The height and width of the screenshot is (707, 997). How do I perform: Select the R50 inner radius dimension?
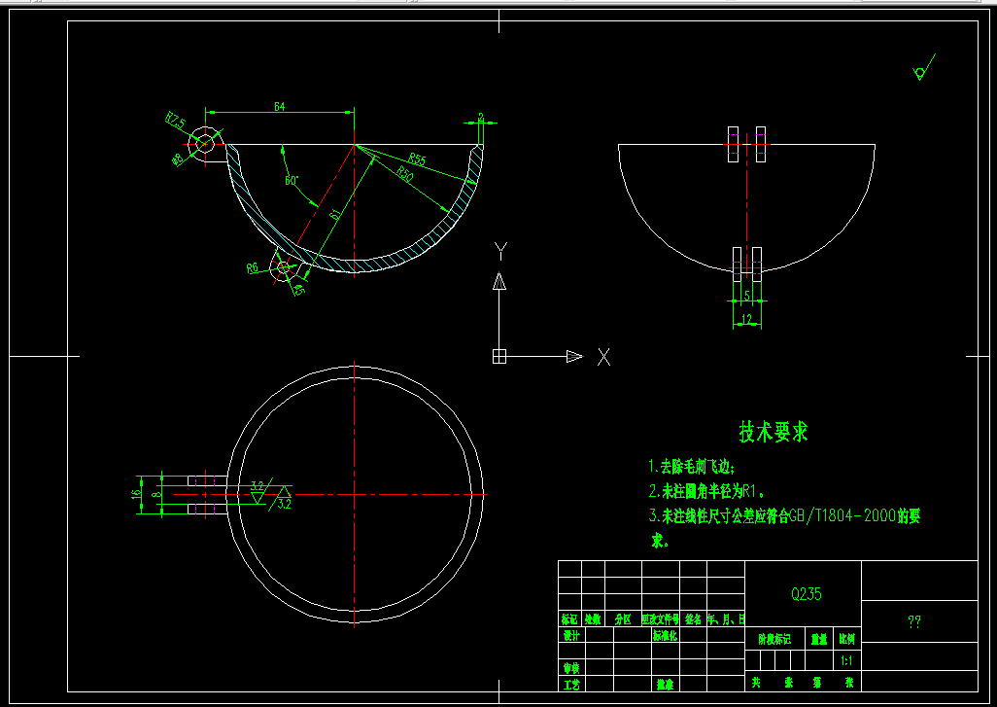point(404,173)
